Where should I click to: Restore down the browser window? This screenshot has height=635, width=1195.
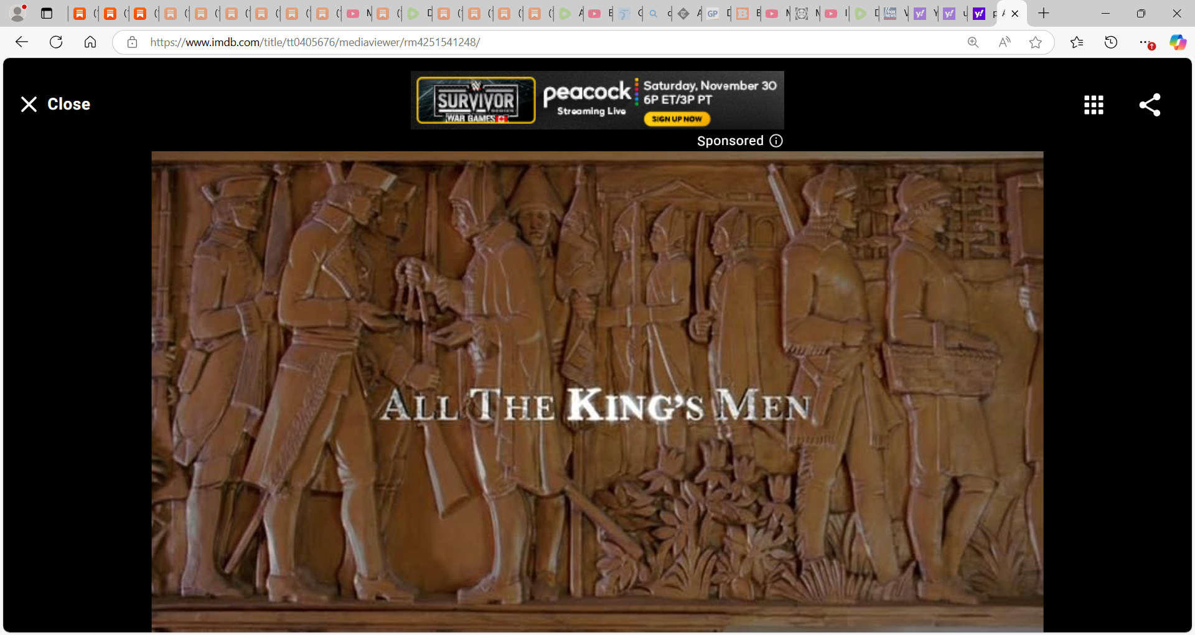click(x=1141, y=13)
